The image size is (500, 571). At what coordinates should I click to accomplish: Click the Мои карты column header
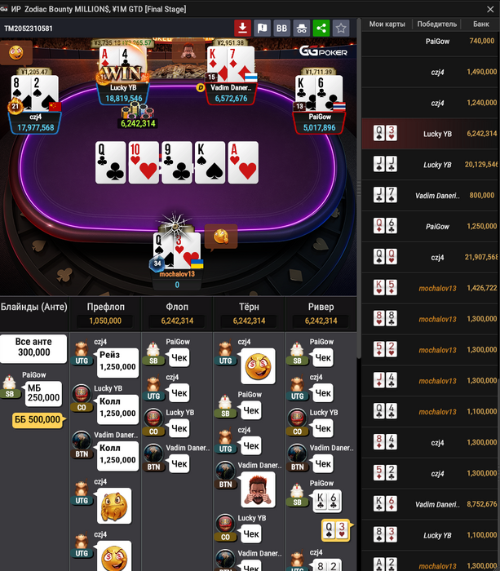387,24
